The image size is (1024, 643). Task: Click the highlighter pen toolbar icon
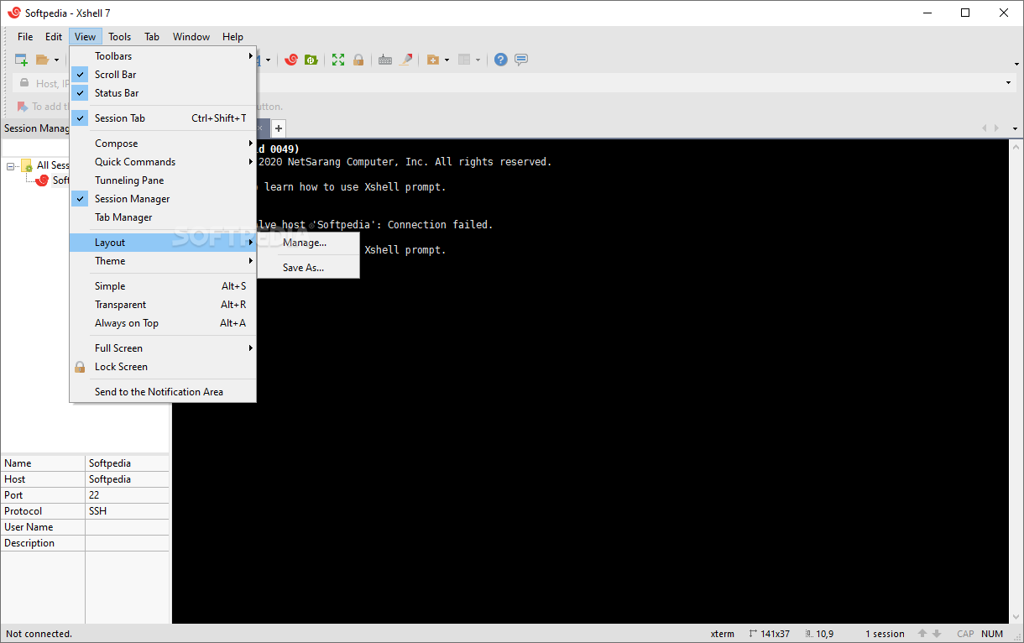tap(407, 60)
